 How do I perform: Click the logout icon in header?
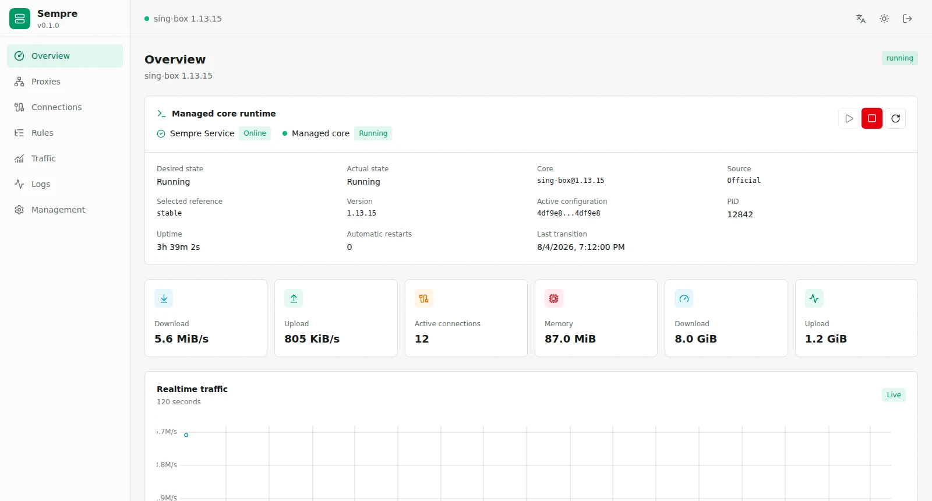coord(908,19)
